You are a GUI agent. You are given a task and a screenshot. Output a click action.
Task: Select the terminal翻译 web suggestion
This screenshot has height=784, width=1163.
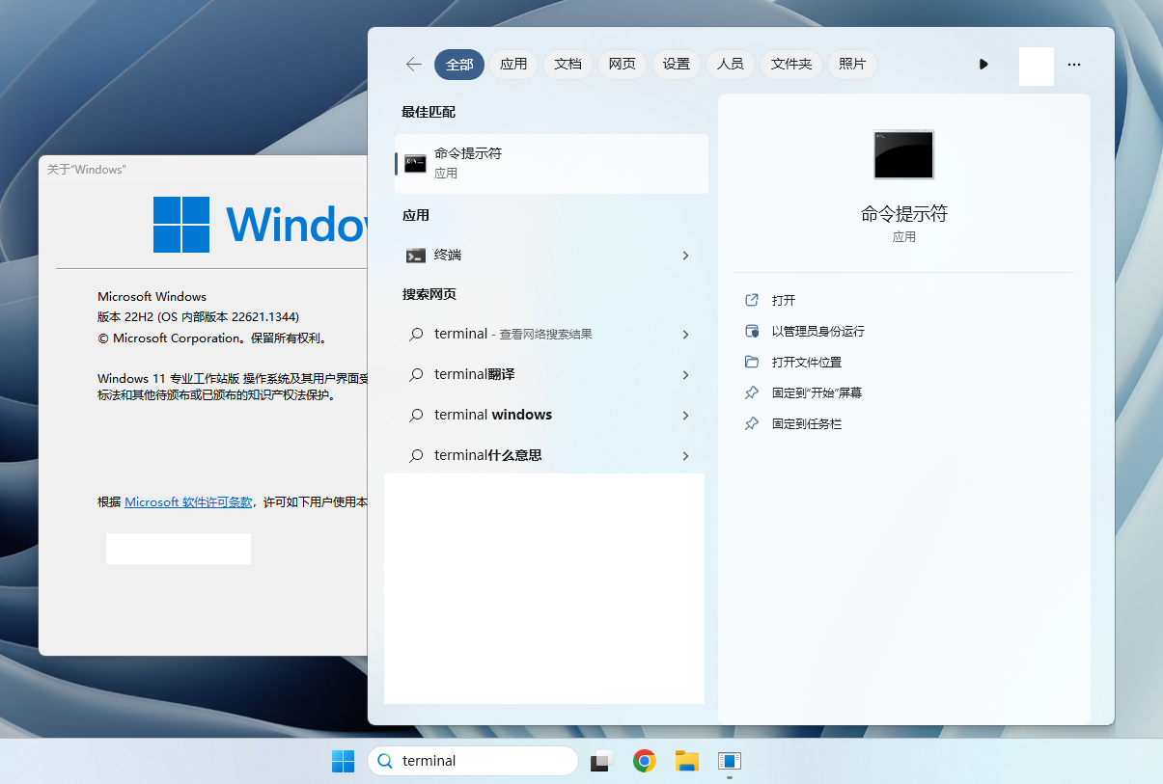[552, 375]
